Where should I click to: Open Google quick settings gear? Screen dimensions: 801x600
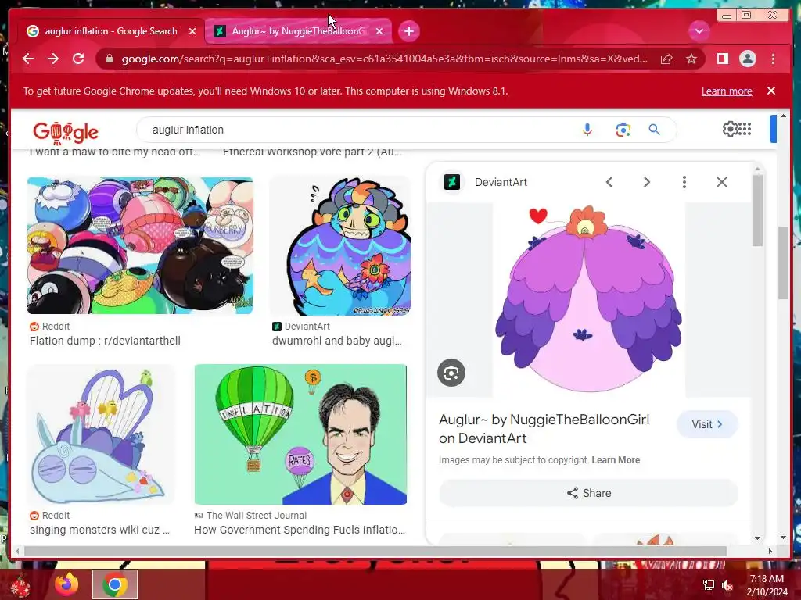pyautogui.click(x=730, y=129)
